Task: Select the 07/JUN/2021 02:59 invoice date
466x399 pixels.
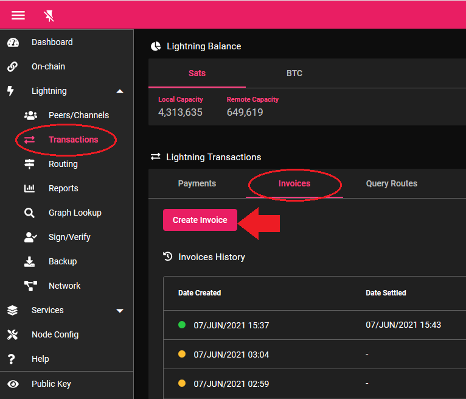Action: click(x=231, y=384)
